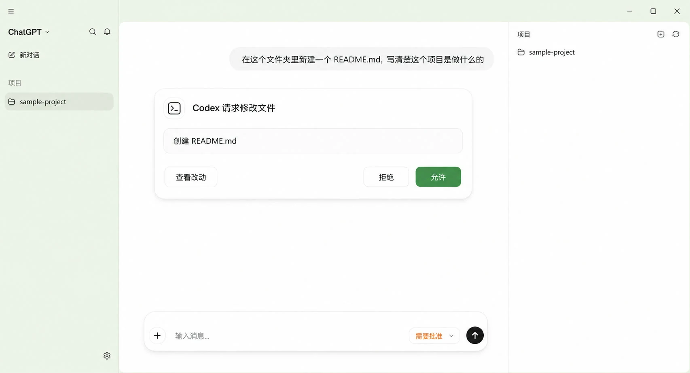Viewport: 690px width, 373px height.
Task: Click the 创建 README.md change entry
Action: [313, 141]
